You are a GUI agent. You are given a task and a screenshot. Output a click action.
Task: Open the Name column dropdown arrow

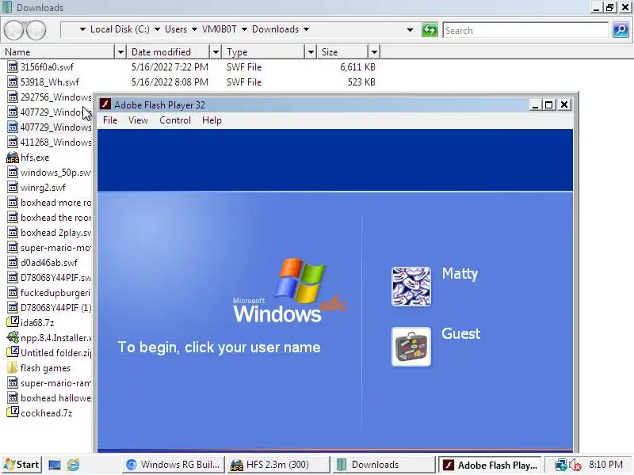point(120,52)
